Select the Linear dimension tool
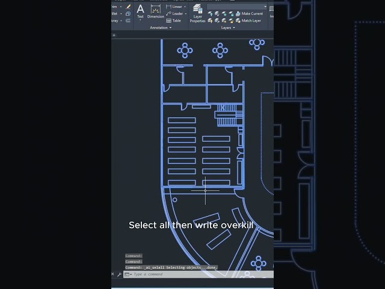Image resolution: width=385 pixels, height=289 pixels. (x=174, y=7)
